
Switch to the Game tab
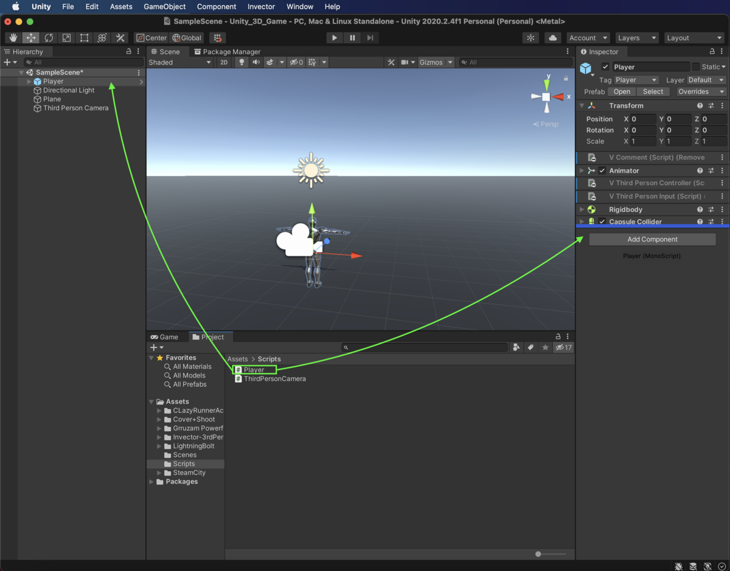[165, 337]
